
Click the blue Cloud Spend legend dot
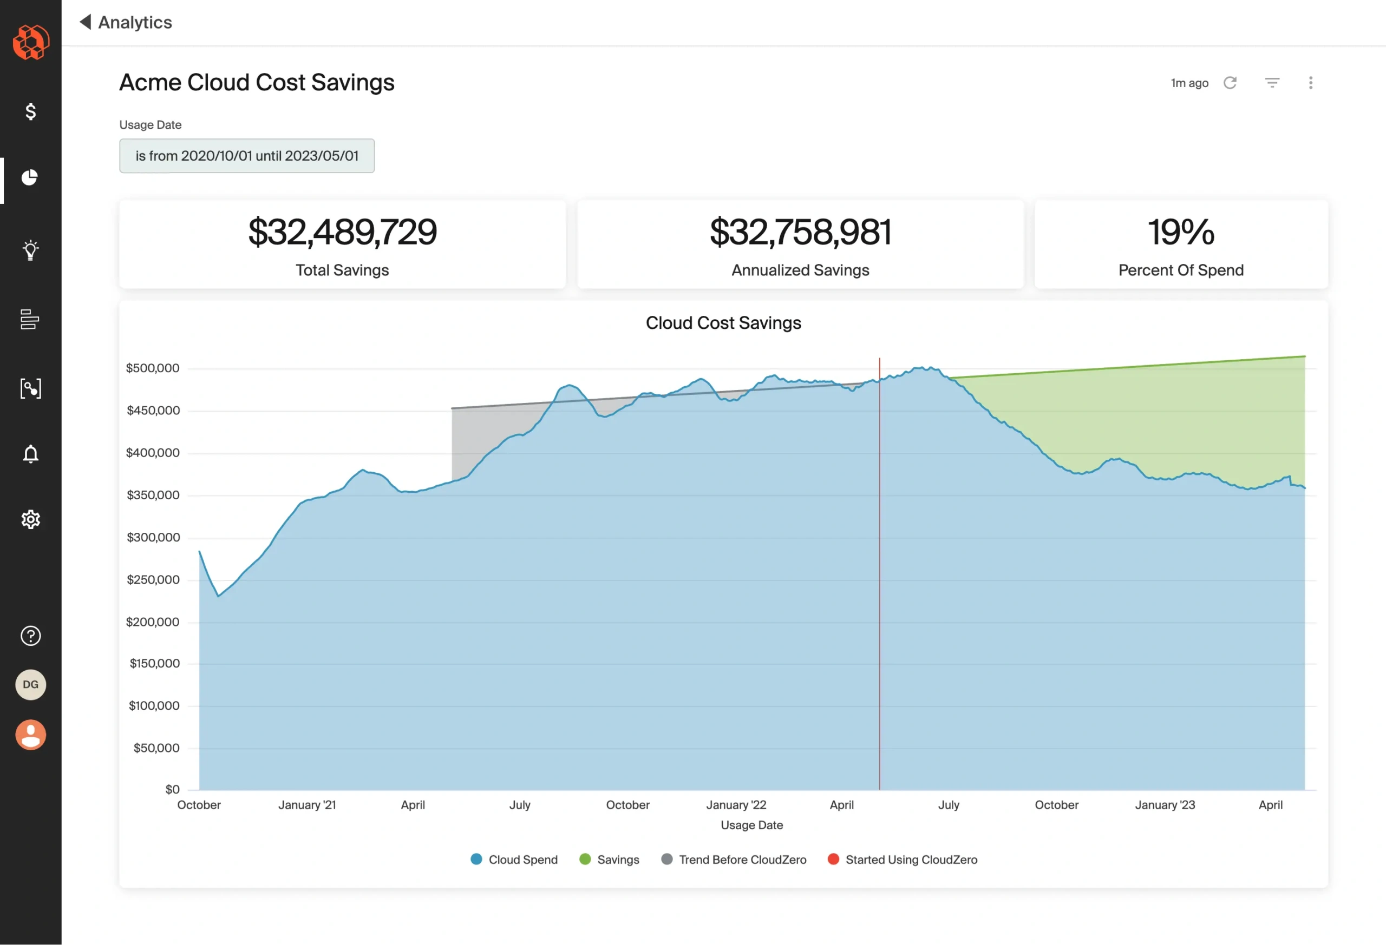(476, 859)
